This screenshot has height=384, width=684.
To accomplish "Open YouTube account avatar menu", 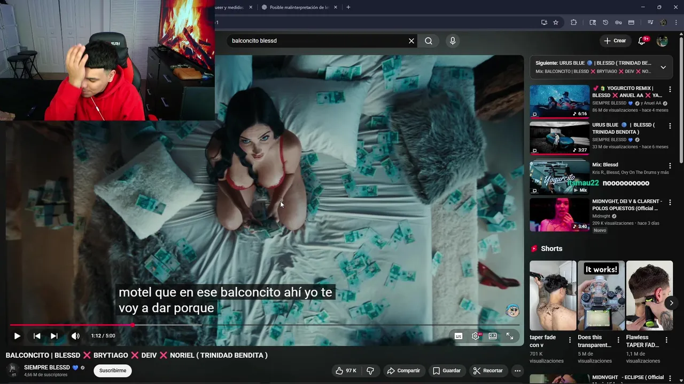I will coord(662,41).
